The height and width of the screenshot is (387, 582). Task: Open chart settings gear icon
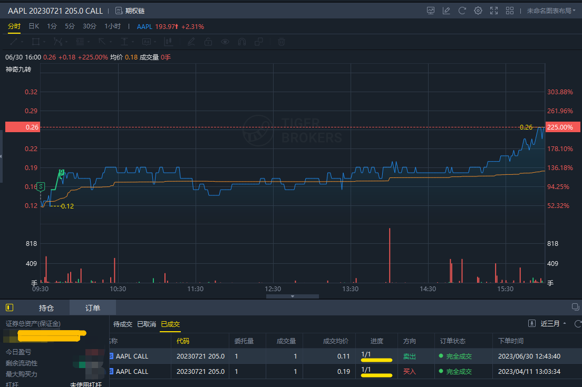478,11
